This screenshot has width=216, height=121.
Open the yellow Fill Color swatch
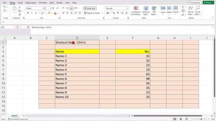(49, 13)
